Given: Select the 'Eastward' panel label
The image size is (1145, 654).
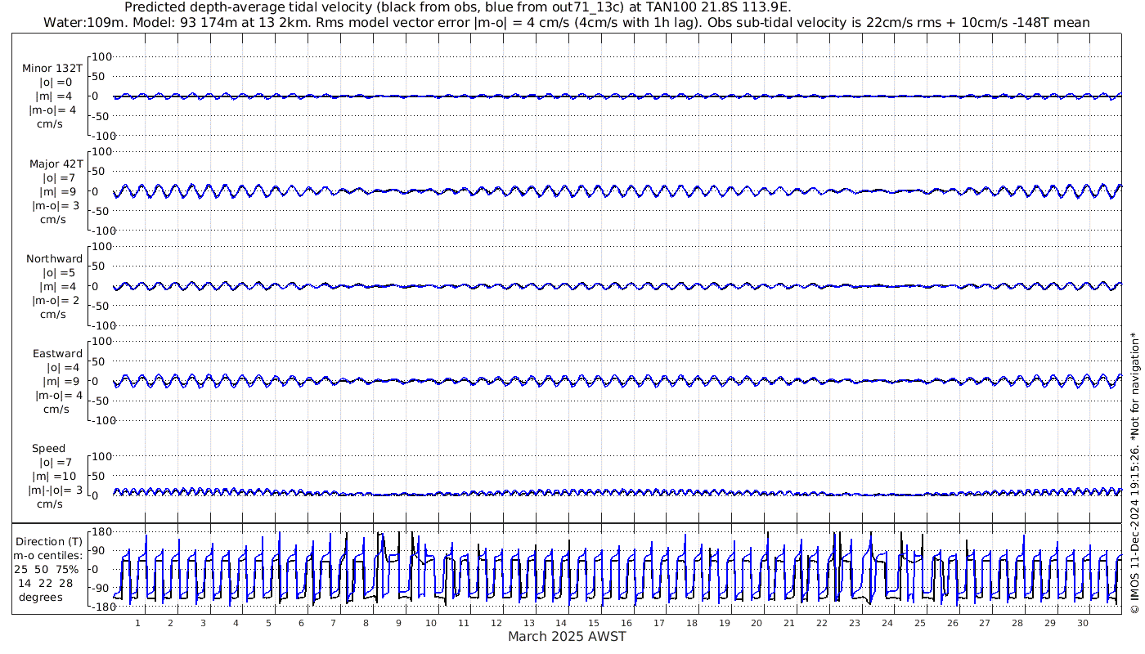Looking at the screenshot, I should coord(58,354).
